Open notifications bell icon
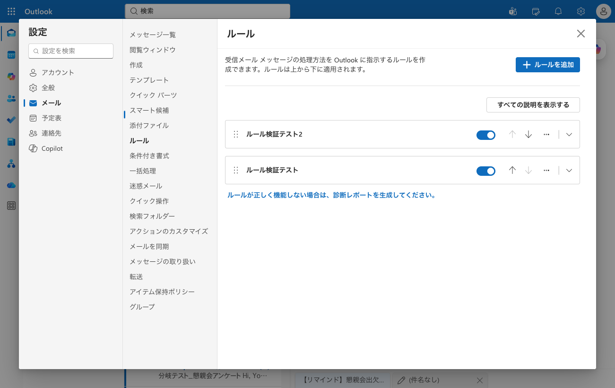This screenshot has height=388, width=615. click(x=558, y=11)
